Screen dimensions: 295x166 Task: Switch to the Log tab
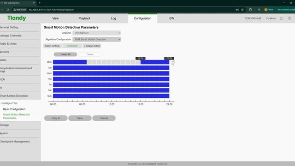pos(113,18)
